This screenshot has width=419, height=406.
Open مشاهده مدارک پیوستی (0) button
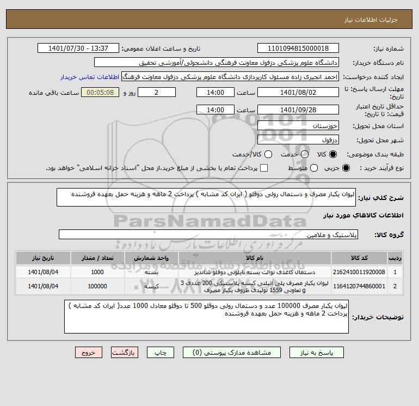pos(232,353)
